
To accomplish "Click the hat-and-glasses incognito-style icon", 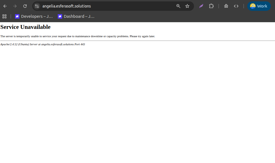I will click(226, 6).
